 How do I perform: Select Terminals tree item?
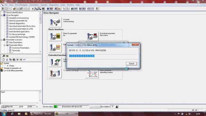coord(16,51)
